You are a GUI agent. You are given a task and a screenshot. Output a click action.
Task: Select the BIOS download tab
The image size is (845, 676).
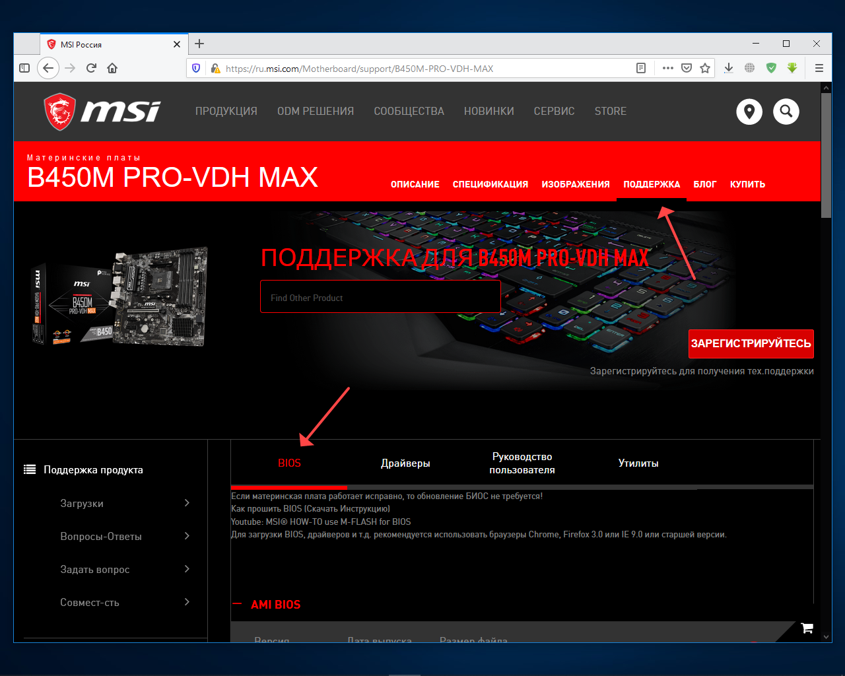click(x=289, y=463)
